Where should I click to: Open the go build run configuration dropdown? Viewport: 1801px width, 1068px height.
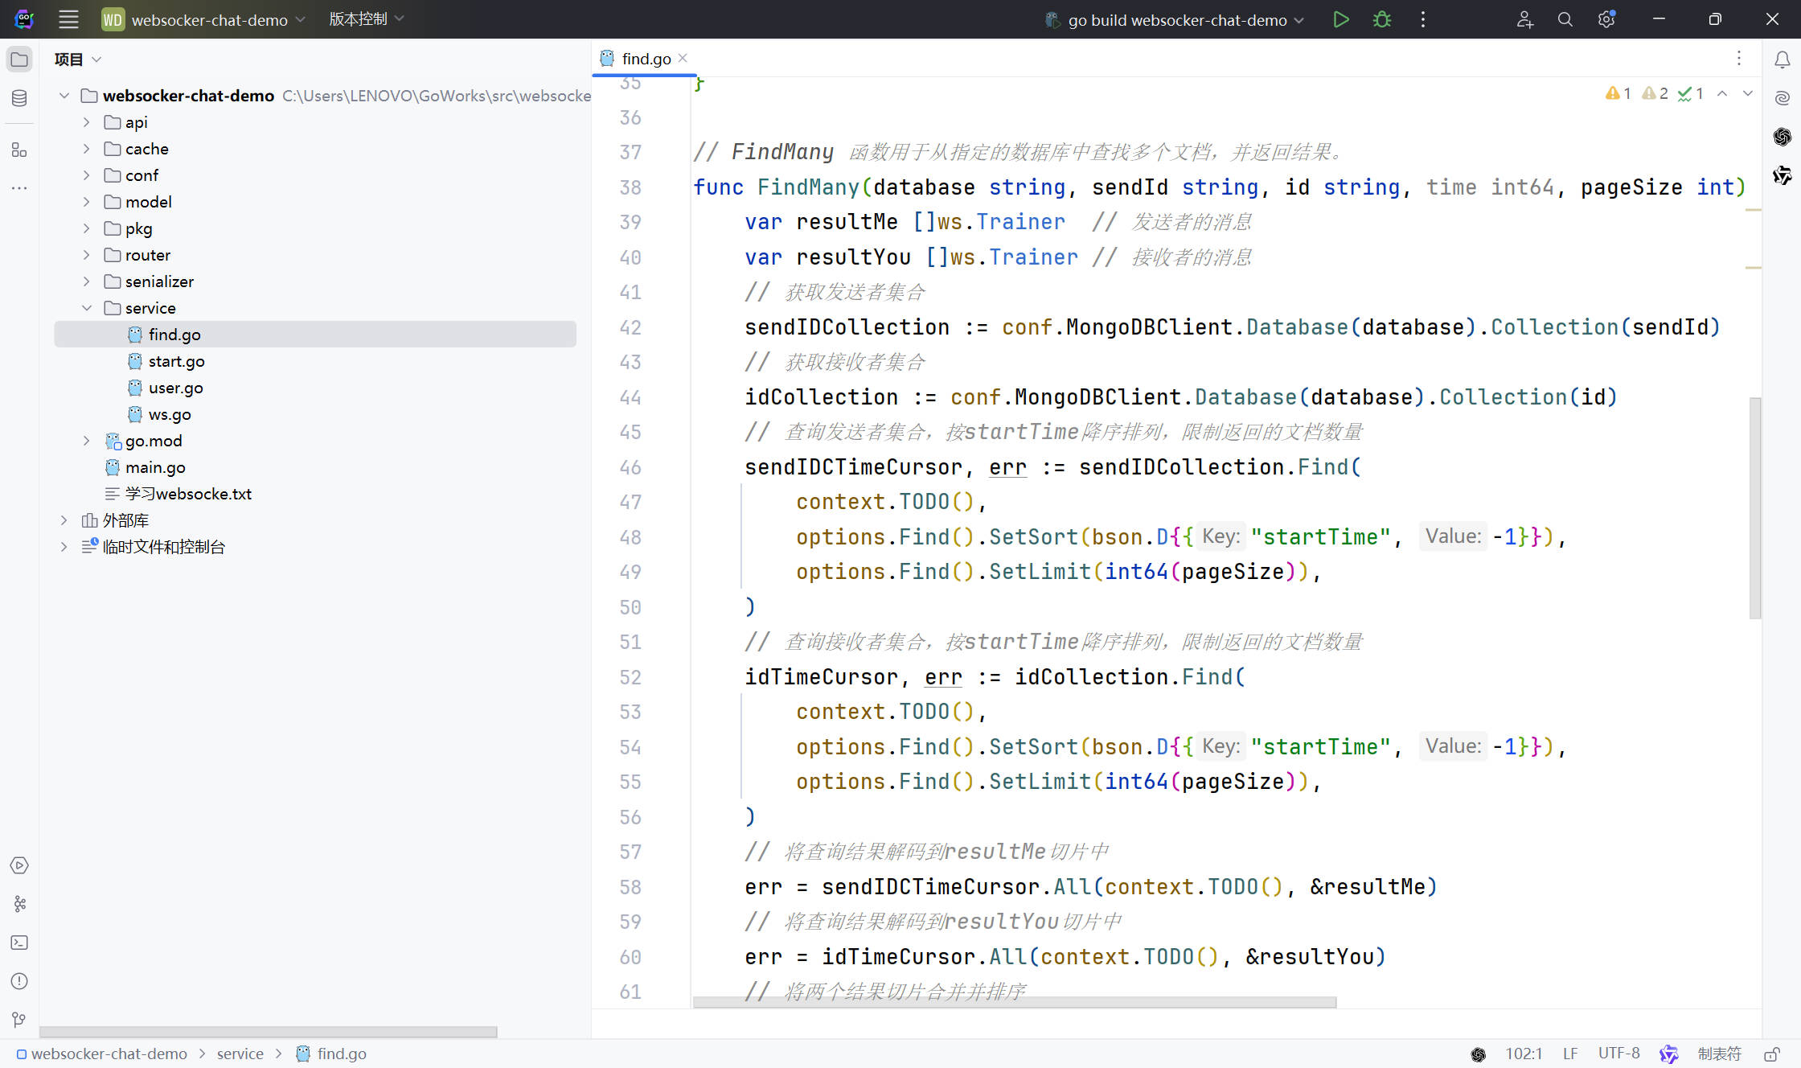click(x=1174, y=19)
